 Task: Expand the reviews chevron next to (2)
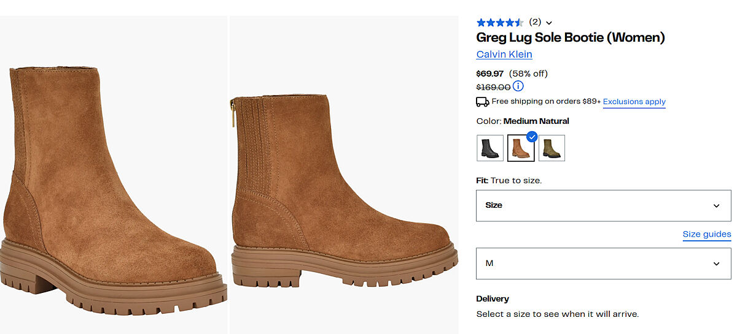tap(549, 23)
